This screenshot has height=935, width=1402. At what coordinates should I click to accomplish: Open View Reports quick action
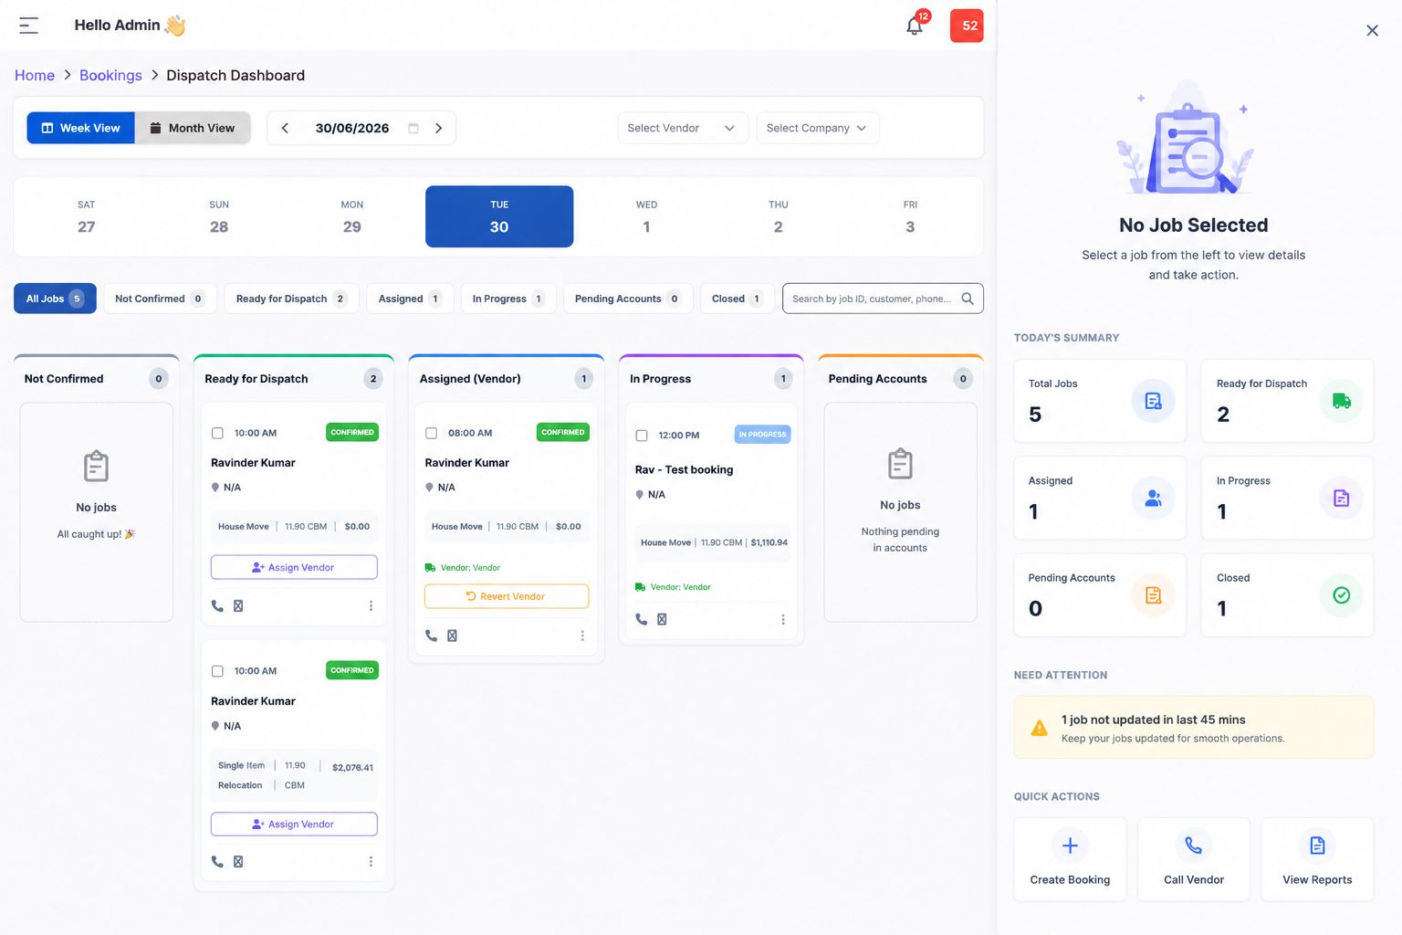[1317, 859]
